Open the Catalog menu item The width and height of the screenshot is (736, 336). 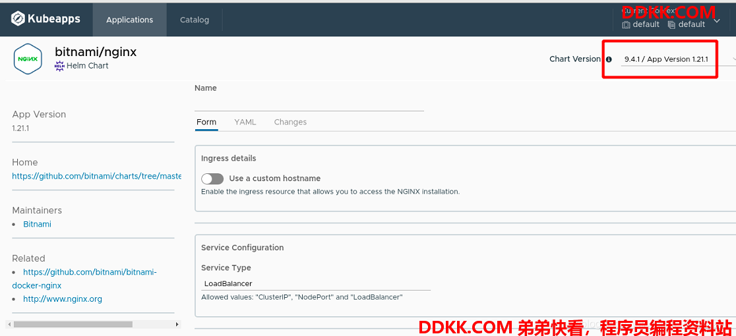(195, 20)
